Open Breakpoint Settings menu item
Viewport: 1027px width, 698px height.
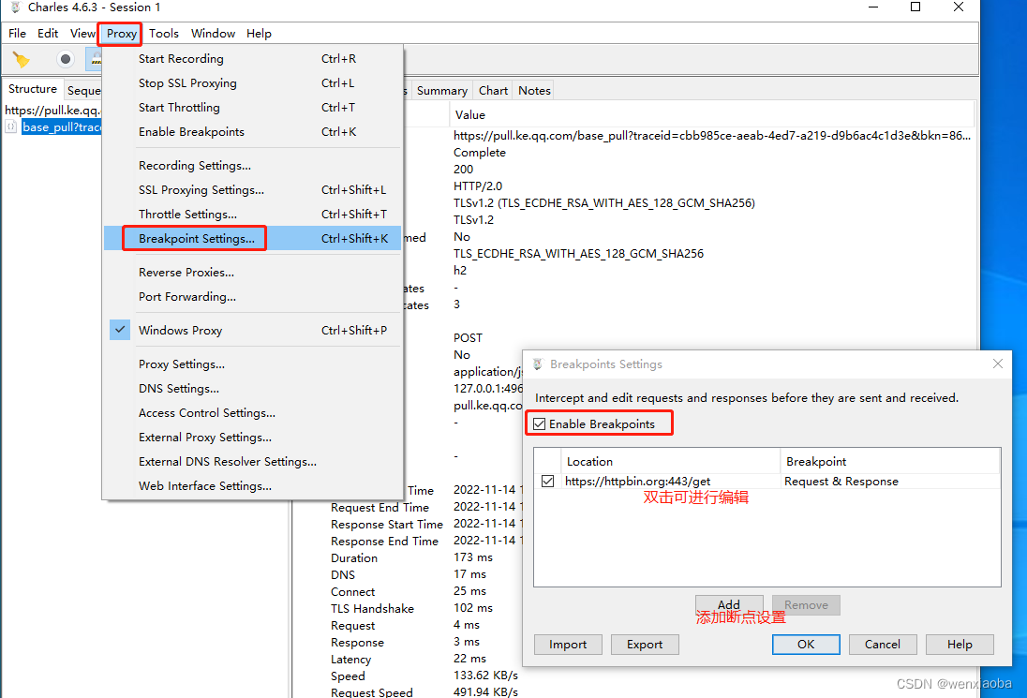pyautogui.click(x=252, y=238)
